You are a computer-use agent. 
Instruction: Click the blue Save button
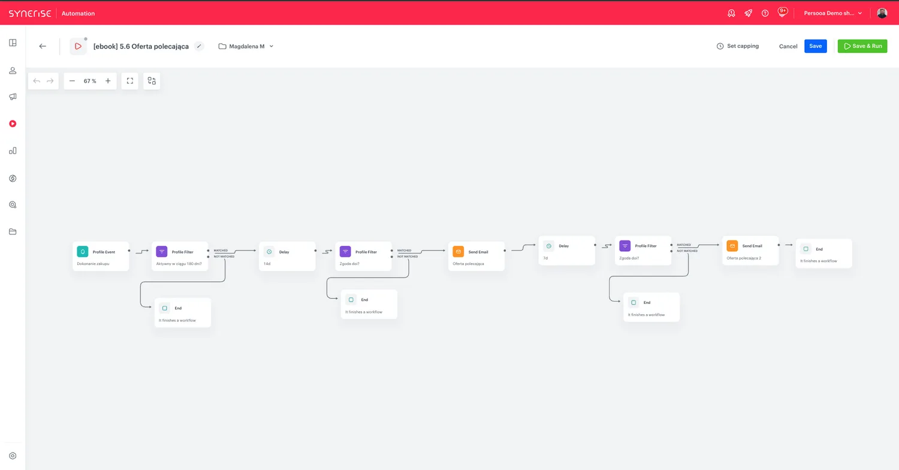click(x=816, y=46)
